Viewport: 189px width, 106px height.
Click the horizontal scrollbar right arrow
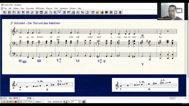[x=185, y=98]
